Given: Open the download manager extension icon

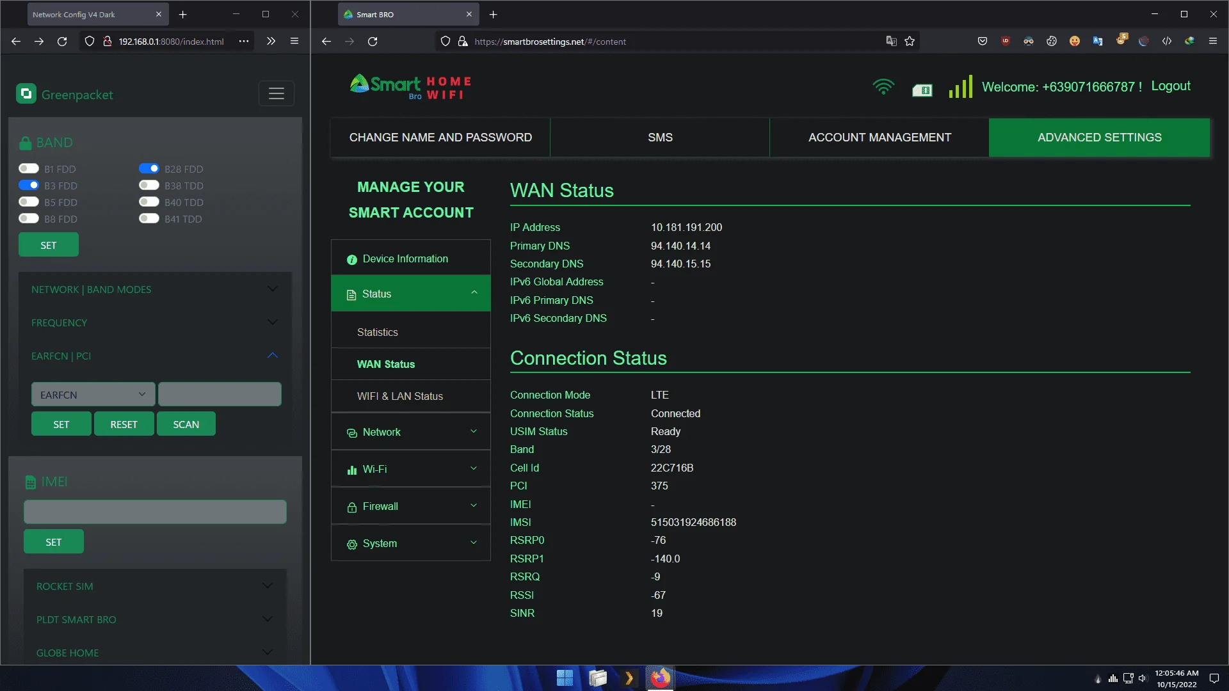Looking at the screenshot, I should coord(1189,42).
